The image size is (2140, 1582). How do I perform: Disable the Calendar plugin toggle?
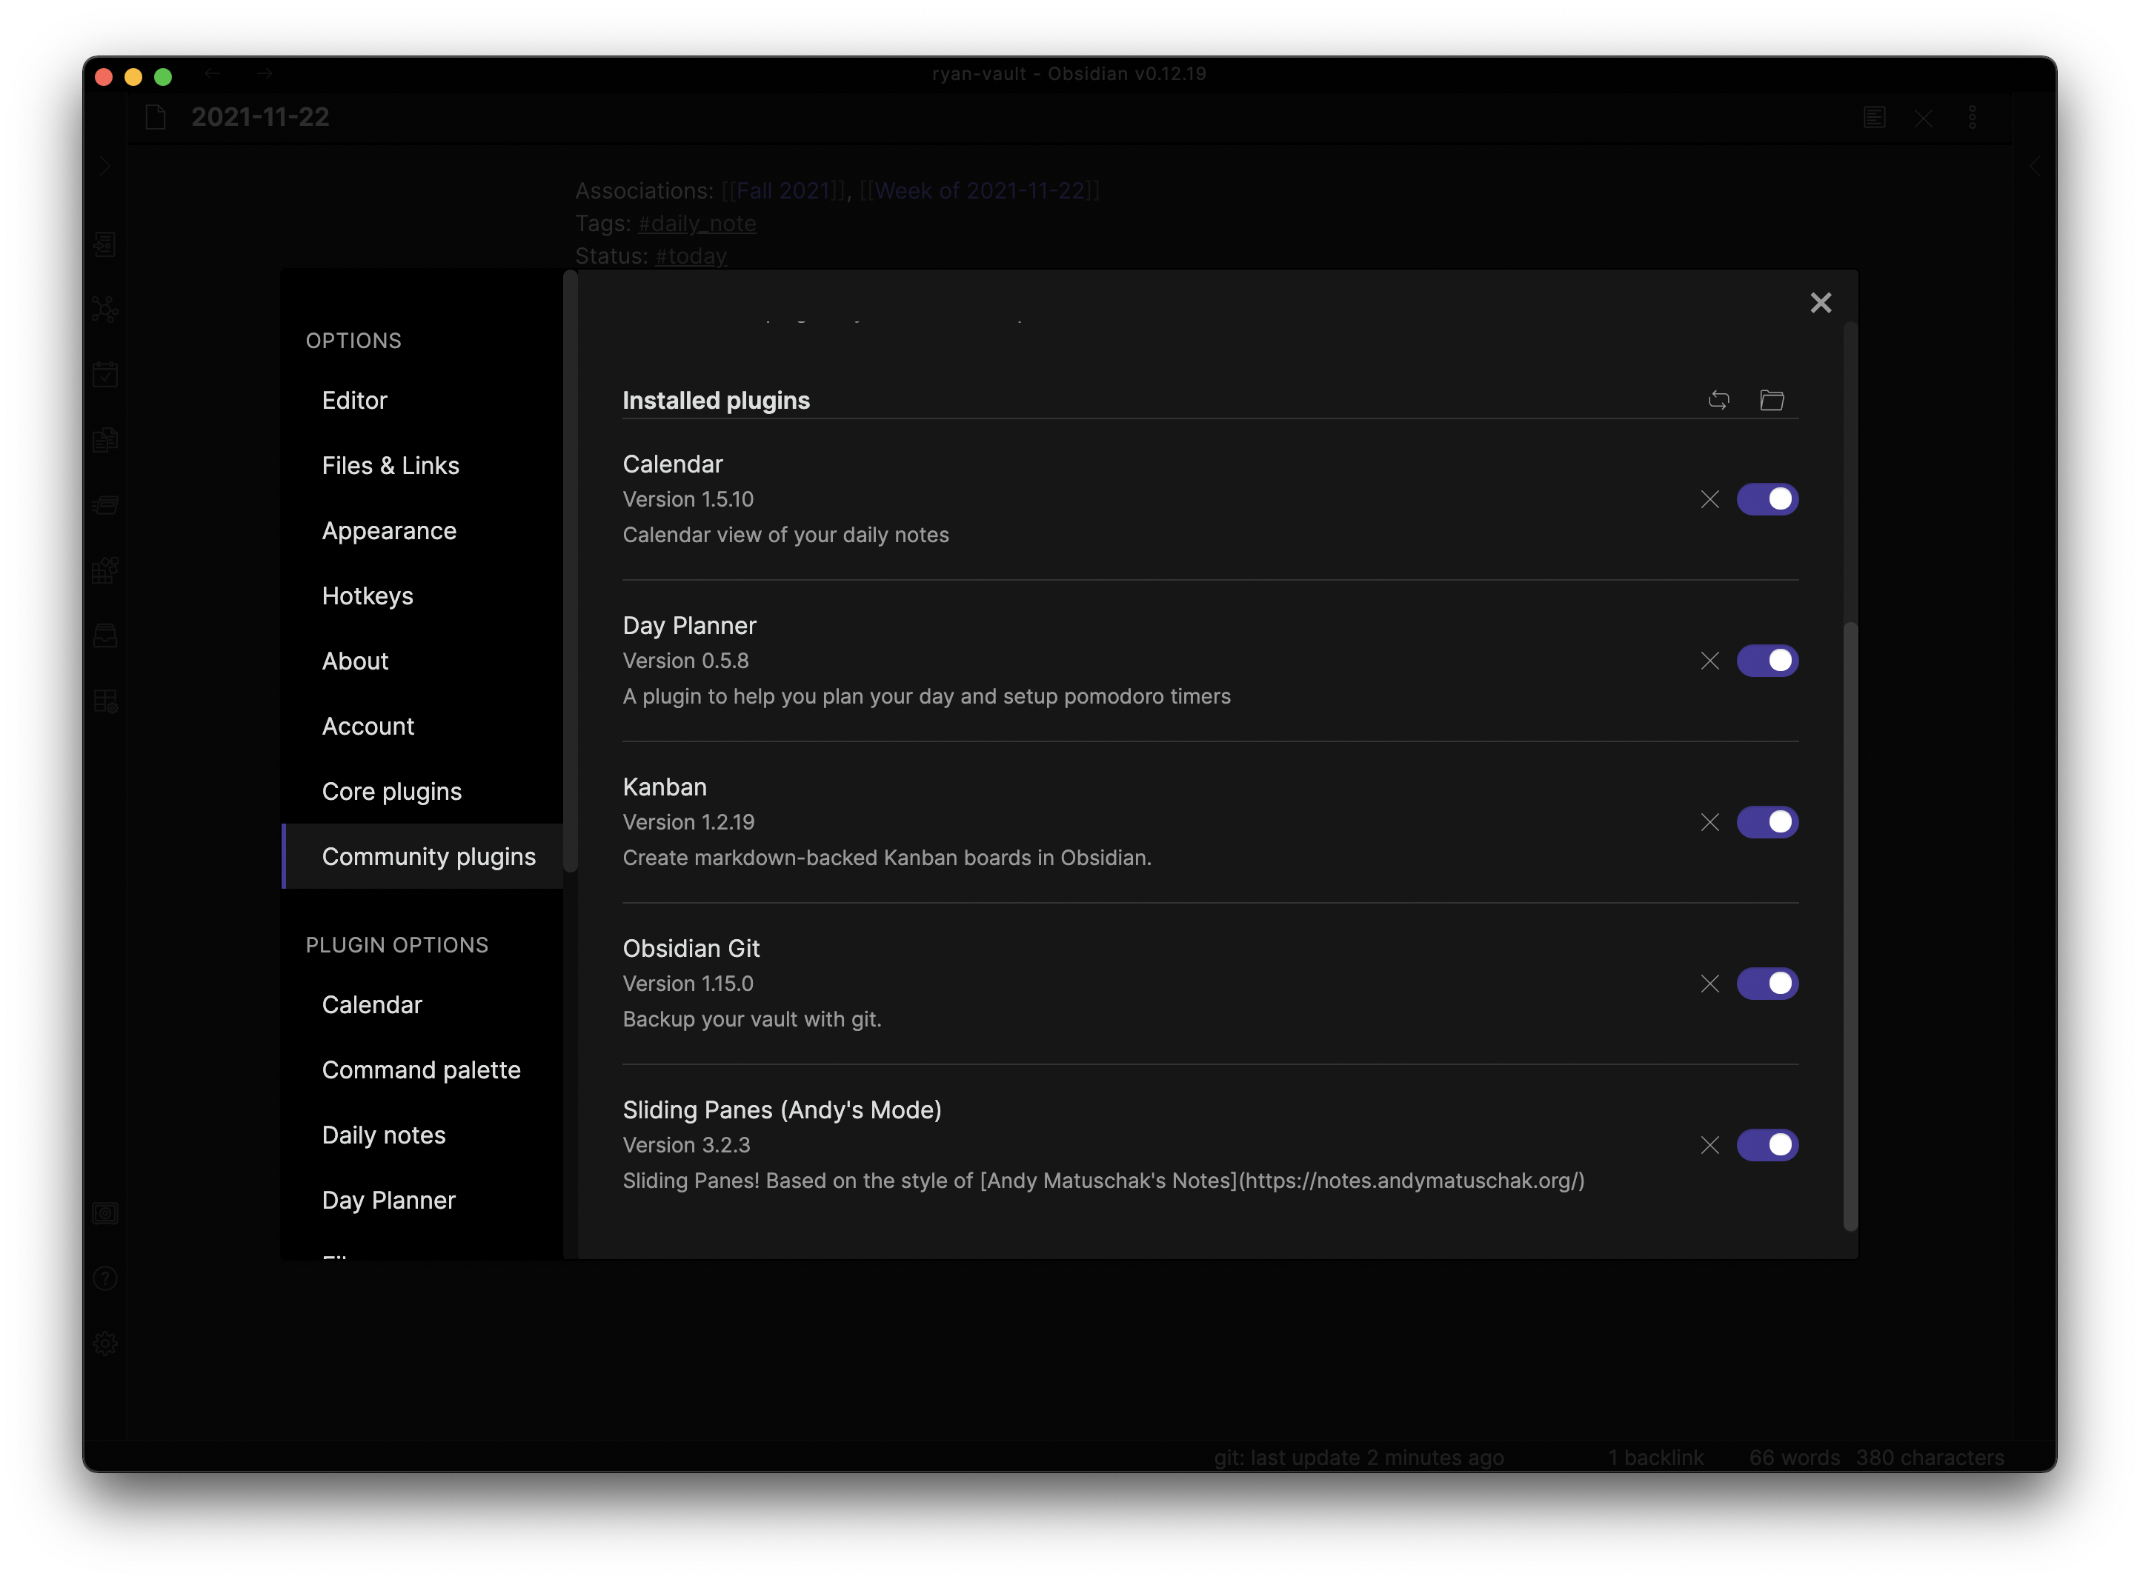coord(1767,499)
